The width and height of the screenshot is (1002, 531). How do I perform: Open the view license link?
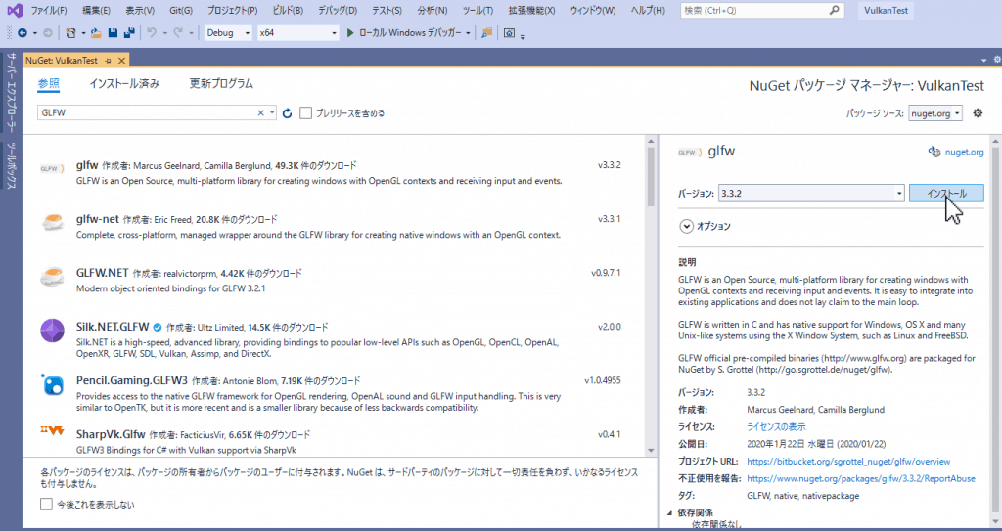776,426
